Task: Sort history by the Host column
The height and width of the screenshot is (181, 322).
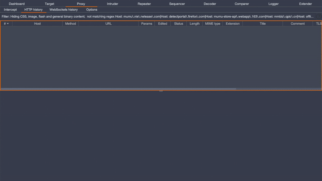Action: [x=37, y=24]
